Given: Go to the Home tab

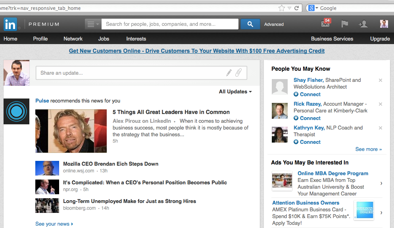Looking at the screenshot, I should pos(10,39).
